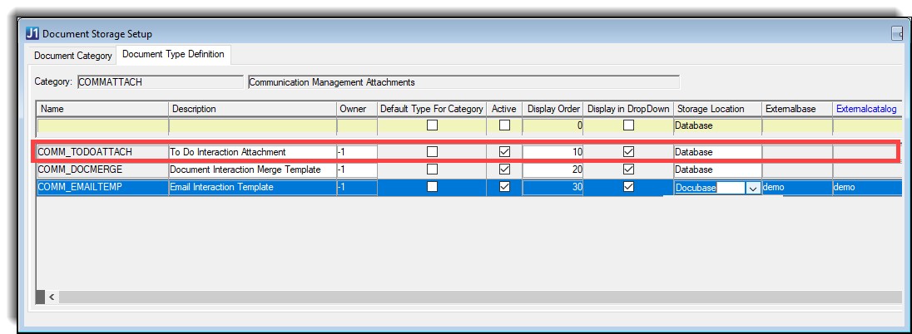
Task: Toggle Default Type checkbox for COMM_EMAILTEMP
Action: (x=432, y=187)
